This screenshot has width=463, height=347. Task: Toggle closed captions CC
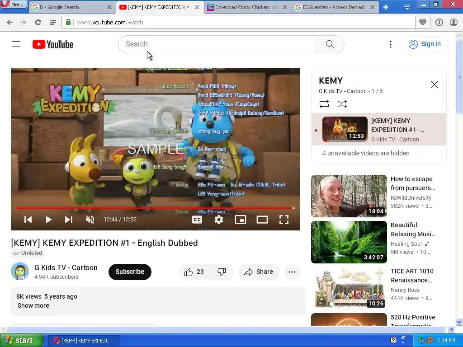(197, 220)
